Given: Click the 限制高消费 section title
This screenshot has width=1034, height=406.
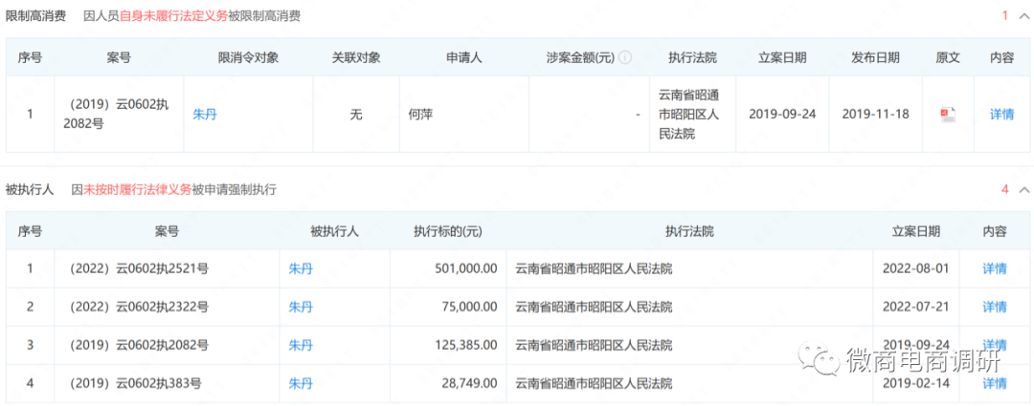Looking at the screenshot, I should point(35,16).
